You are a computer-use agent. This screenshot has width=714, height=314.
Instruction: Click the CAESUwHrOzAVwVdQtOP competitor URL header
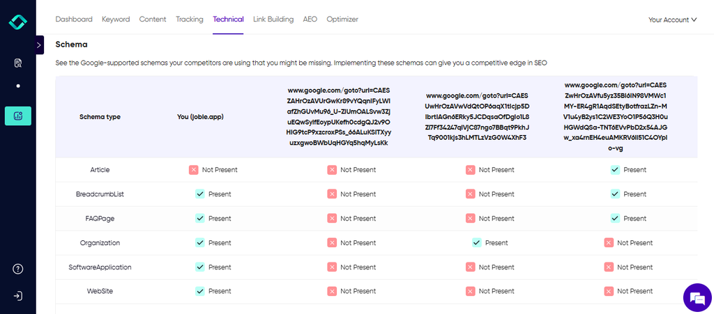pos(477,117)
